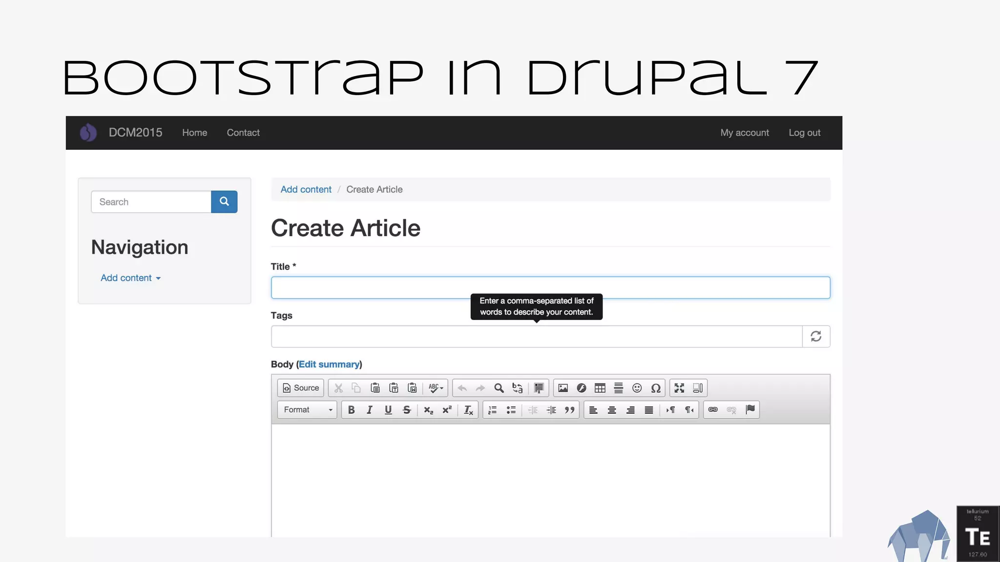Click the Find magnifier icon in editor

pyautogui.click(x=499, y=388)
